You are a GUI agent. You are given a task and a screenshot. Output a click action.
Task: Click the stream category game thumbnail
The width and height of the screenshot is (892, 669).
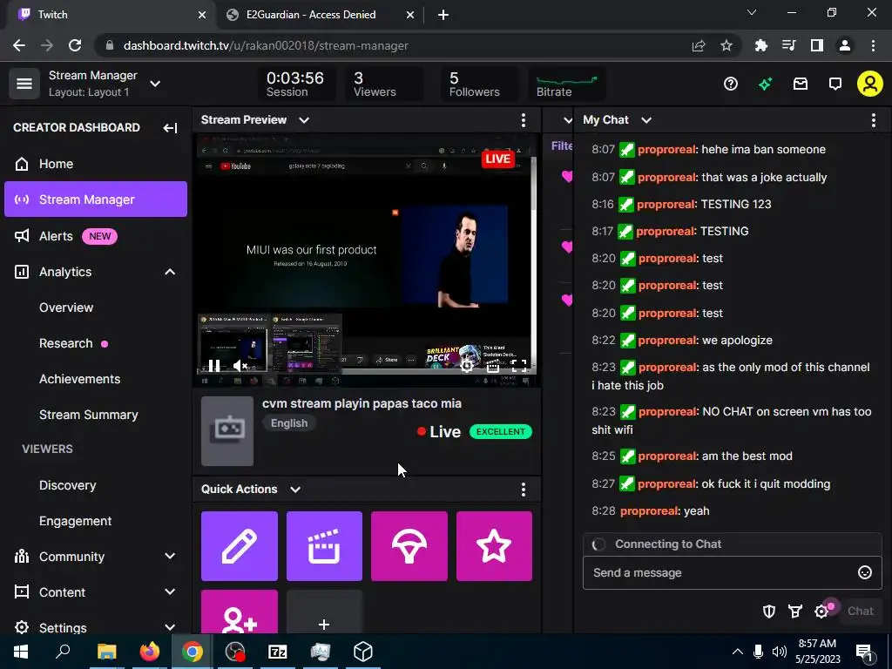tap(227, 430)
